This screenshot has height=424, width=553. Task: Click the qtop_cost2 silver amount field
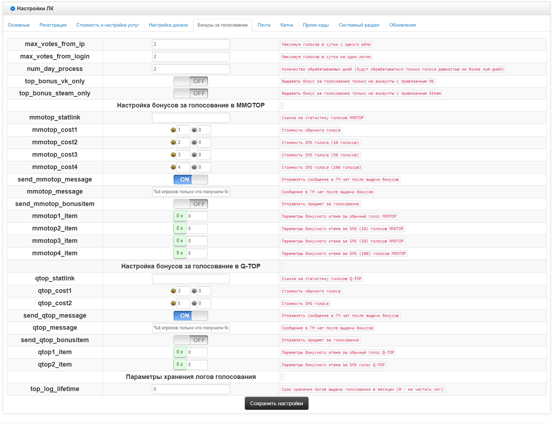pyautogui.click(x=204, y=303)
